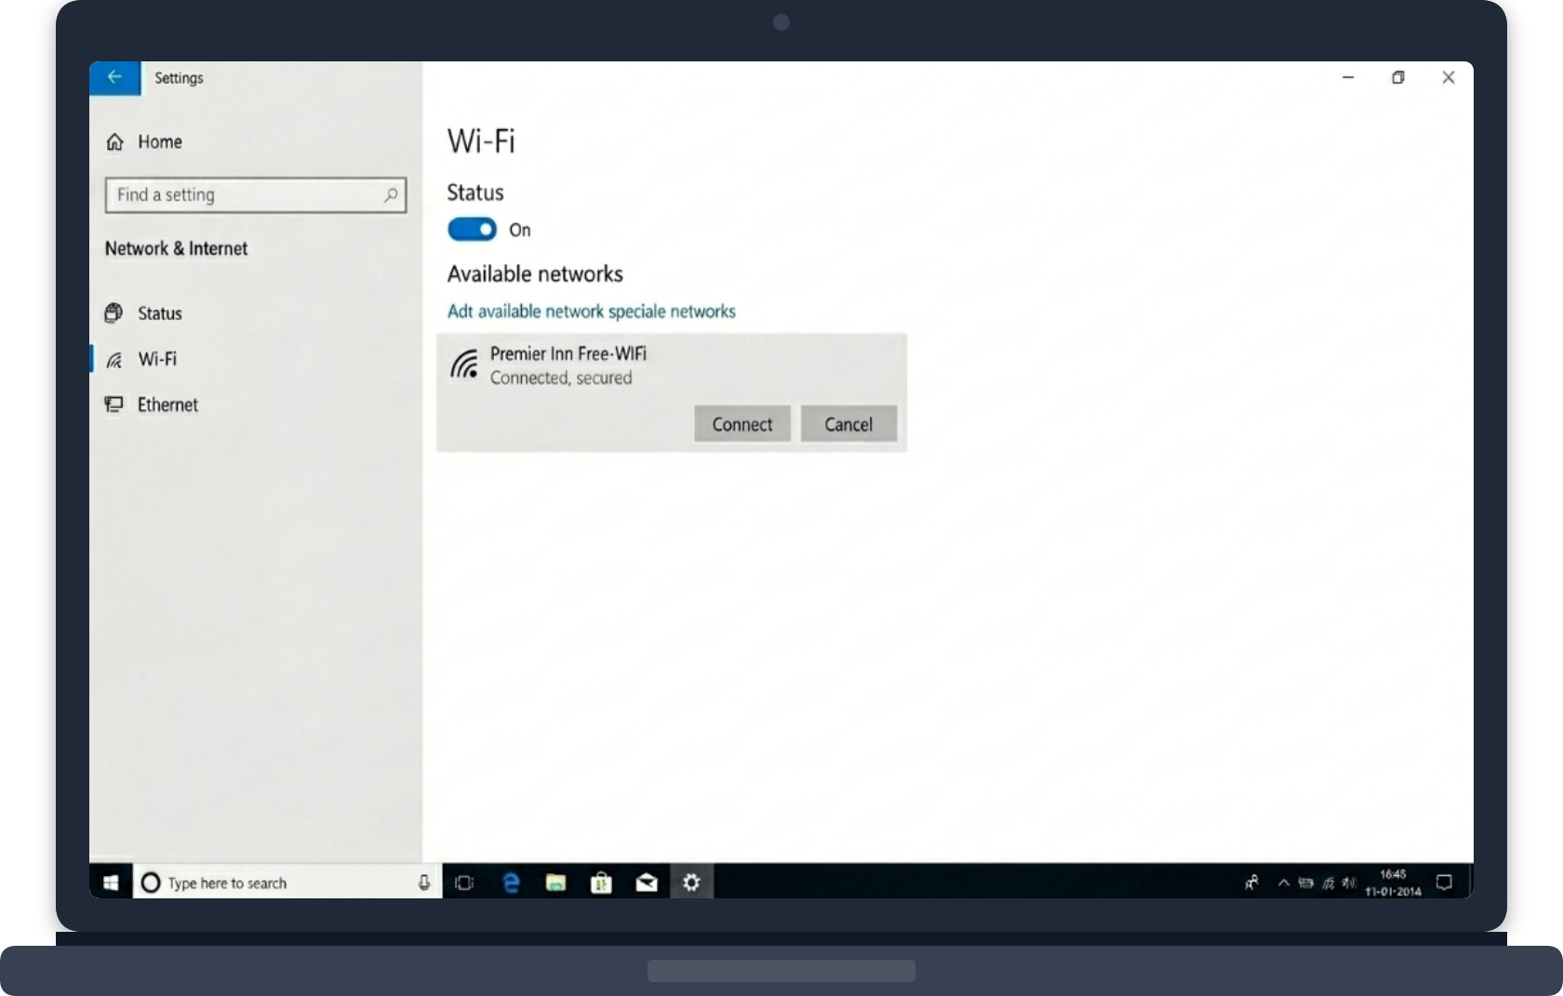Viewport: 1563px width, 996px height.
Task: Open the taskbar clock and date
Action: tap(1393, 883)
